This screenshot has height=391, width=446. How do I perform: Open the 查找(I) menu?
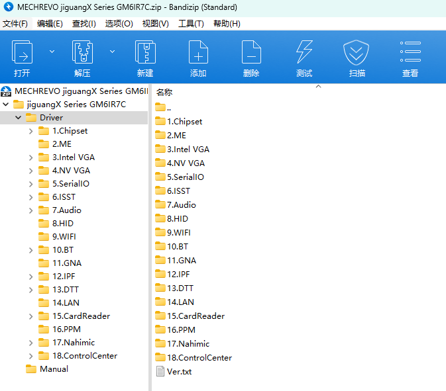(x=84, y=24)
